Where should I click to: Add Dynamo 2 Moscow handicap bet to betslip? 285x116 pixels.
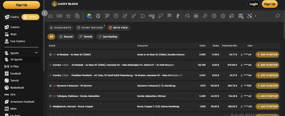[267, 86]
